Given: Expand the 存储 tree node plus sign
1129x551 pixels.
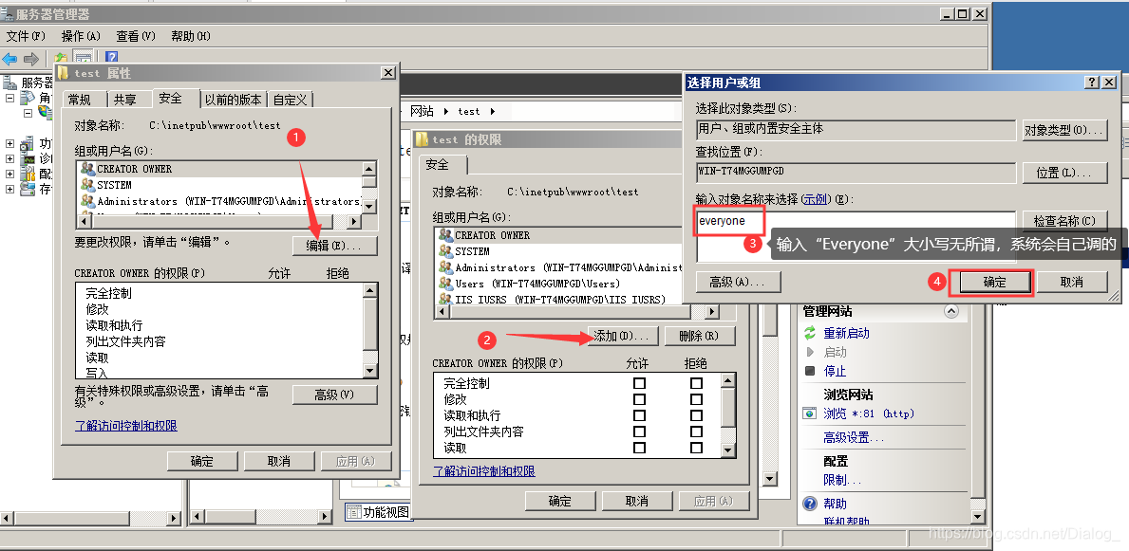Looking at the screenshot, I should click(x=10, y=189).
